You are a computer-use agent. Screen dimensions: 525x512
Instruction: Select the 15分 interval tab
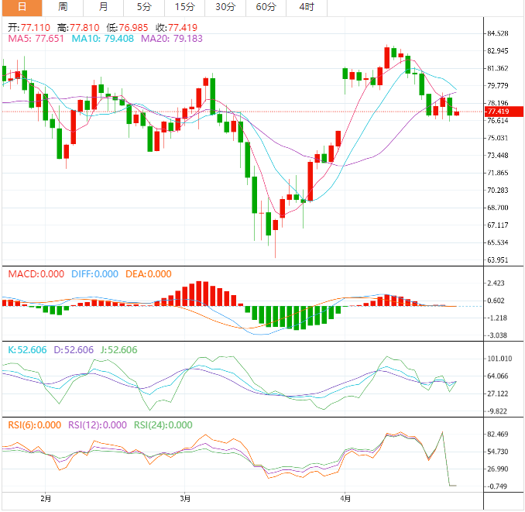184,7
